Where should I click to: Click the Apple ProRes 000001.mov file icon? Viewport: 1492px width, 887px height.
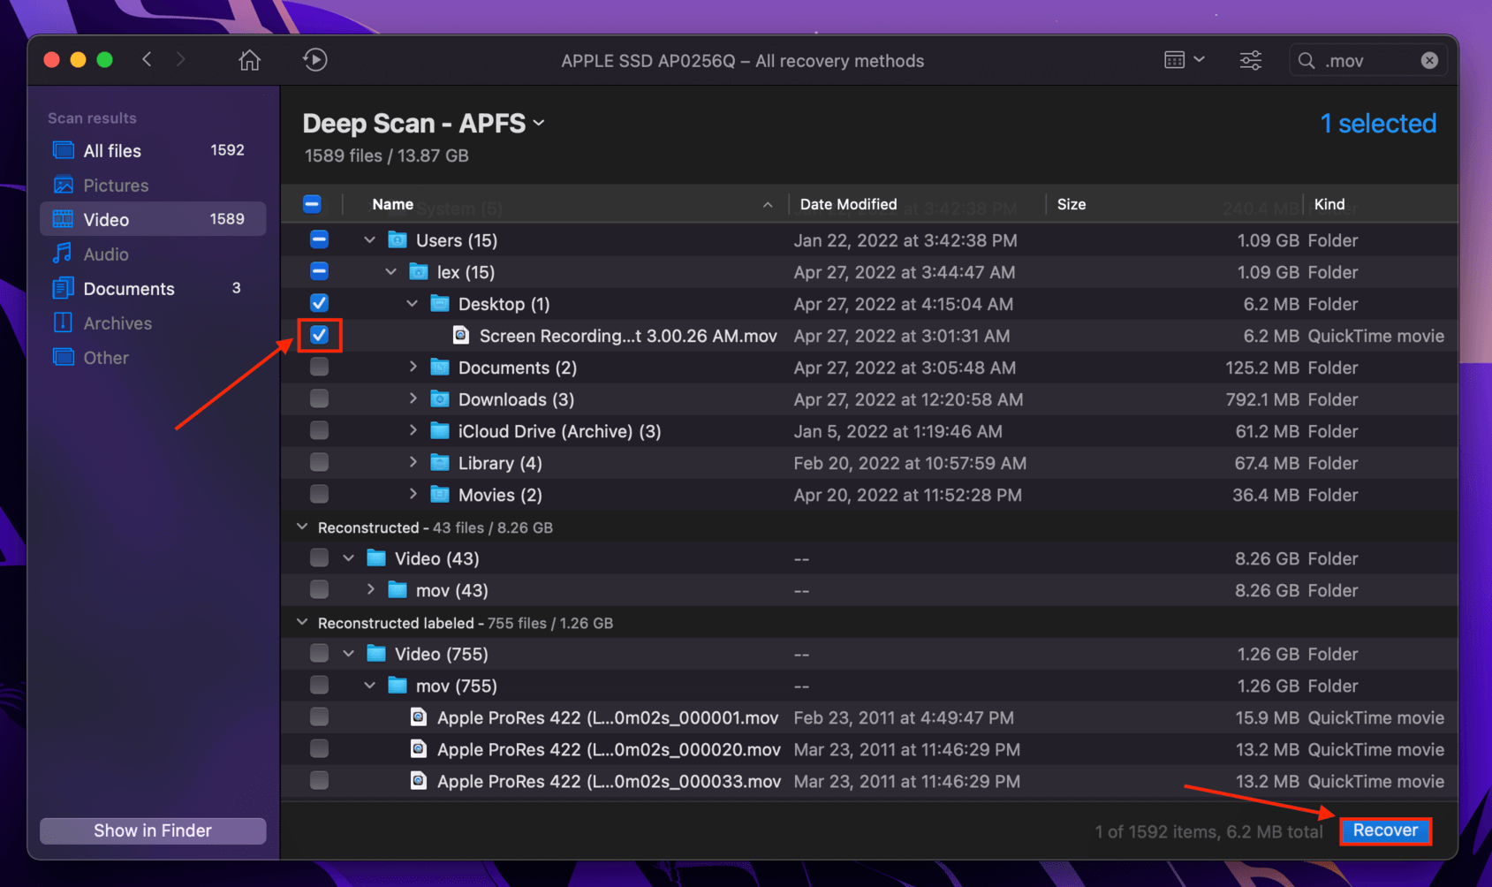419,716
